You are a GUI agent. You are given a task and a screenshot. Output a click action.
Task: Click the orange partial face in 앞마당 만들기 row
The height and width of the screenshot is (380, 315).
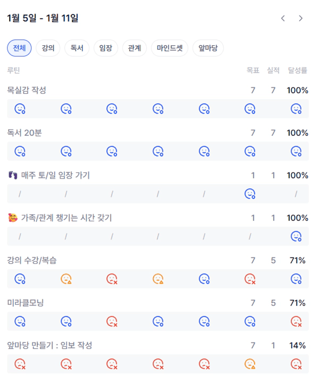(250, 364)
